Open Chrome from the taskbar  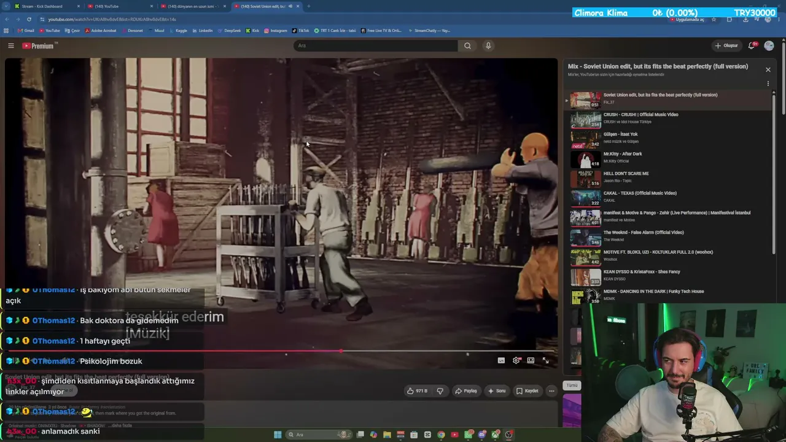[441, 435]
